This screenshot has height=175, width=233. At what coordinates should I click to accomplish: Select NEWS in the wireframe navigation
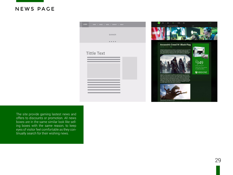pos(108,25)
